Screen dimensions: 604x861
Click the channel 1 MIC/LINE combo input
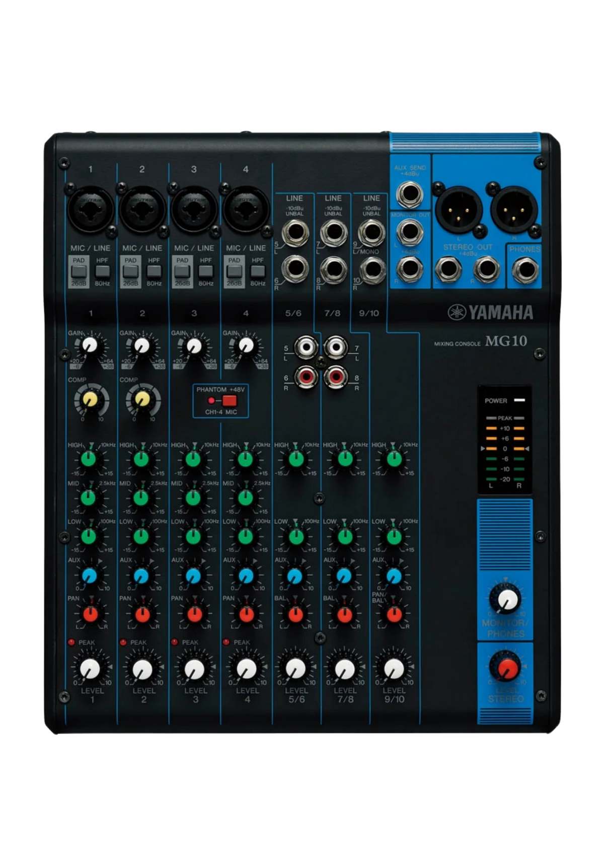click(x=90, y=209)
